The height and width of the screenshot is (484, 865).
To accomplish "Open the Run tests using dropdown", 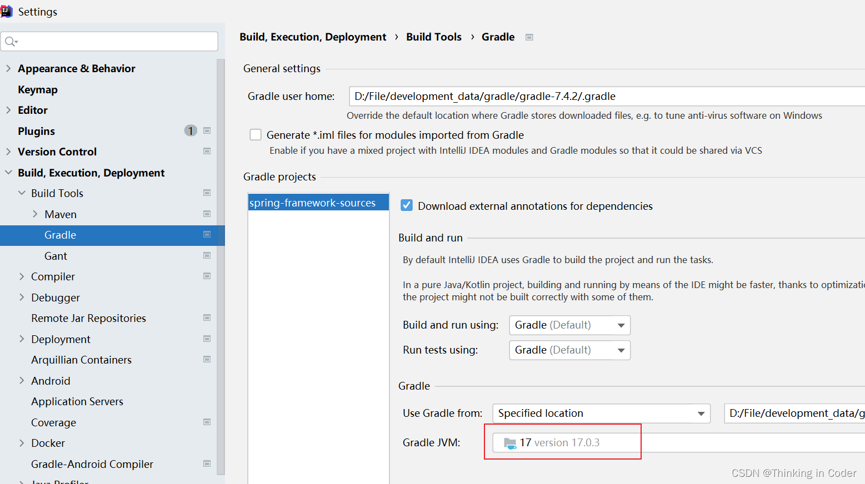I will point(570,350).
